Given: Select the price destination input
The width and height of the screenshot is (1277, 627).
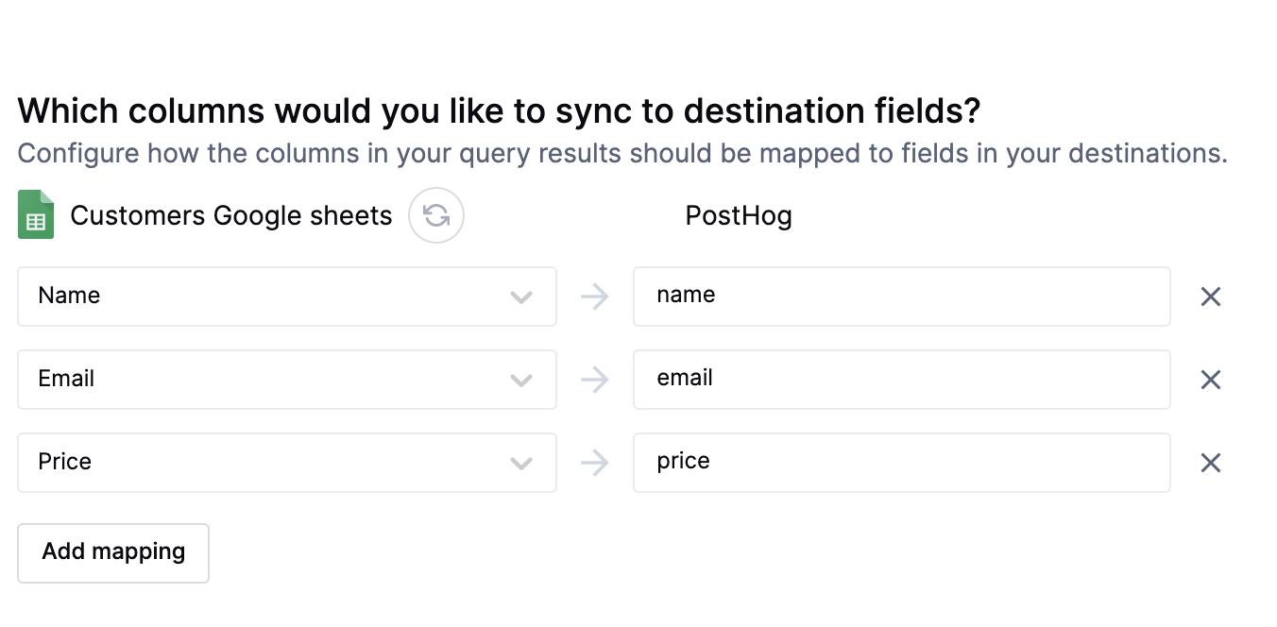Looking at the screenshot, I should pos(902,463).
